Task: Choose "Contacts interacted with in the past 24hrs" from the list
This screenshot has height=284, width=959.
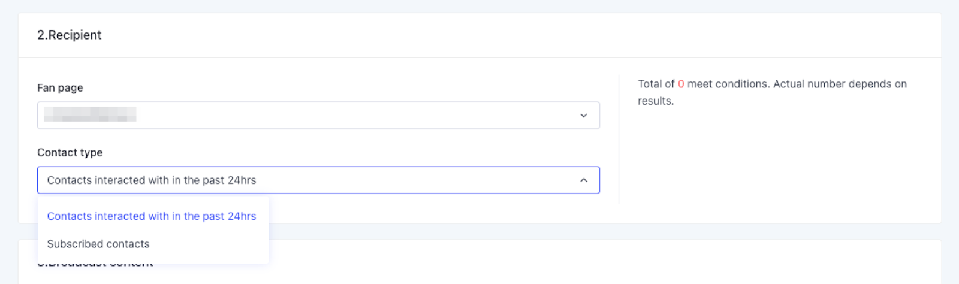Action: pos(152,216)
